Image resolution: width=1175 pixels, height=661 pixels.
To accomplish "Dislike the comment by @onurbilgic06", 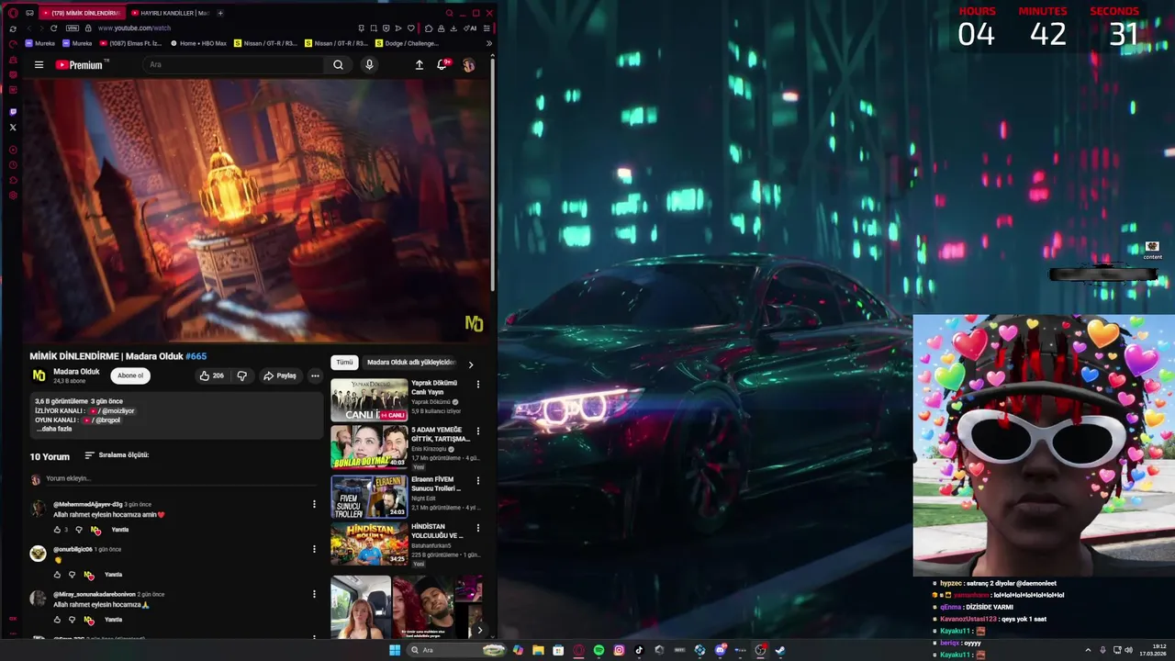I will [x=72, y=575].
